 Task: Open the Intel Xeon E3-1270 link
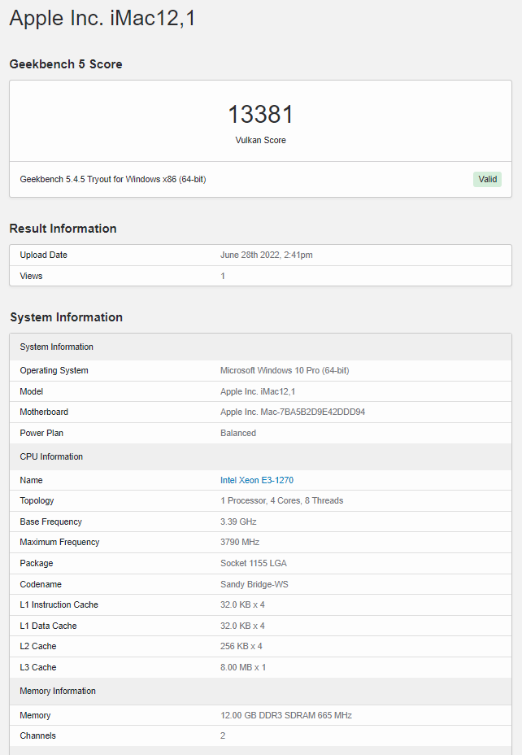pyautogui.click(x=257, y=480)
